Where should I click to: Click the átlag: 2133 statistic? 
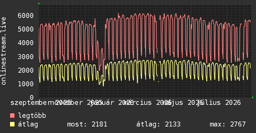pos(158,124)
